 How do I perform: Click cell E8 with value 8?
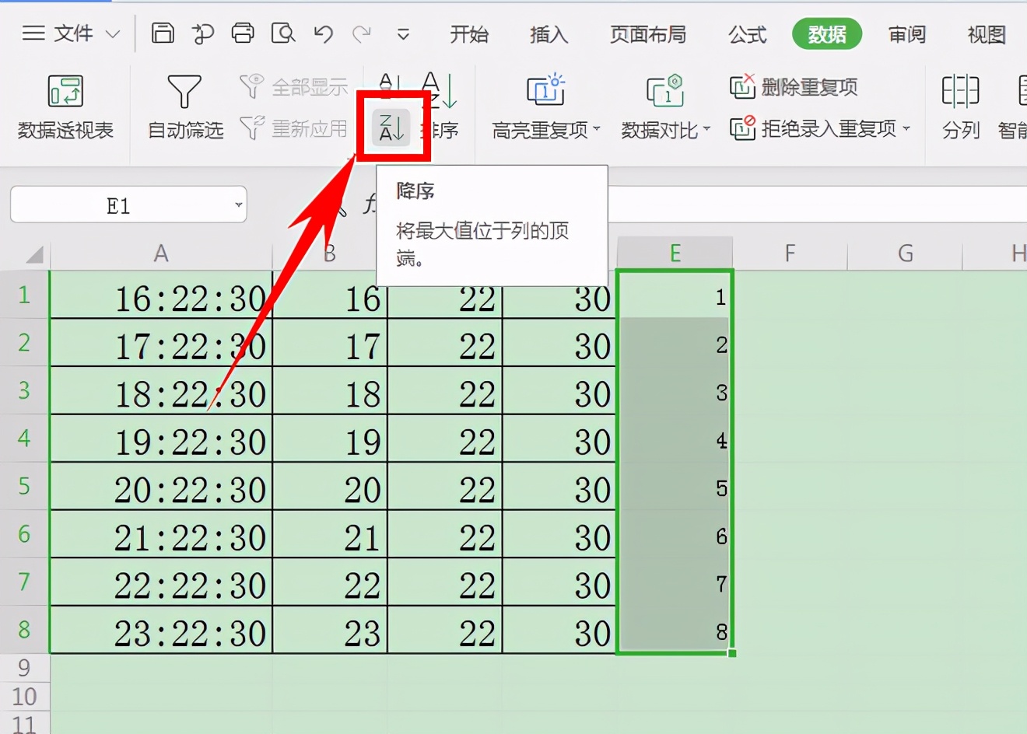tap(675, 630)
